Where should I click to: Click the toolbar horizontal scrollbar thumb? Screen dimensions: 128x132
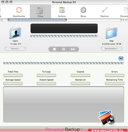(37, 20)
